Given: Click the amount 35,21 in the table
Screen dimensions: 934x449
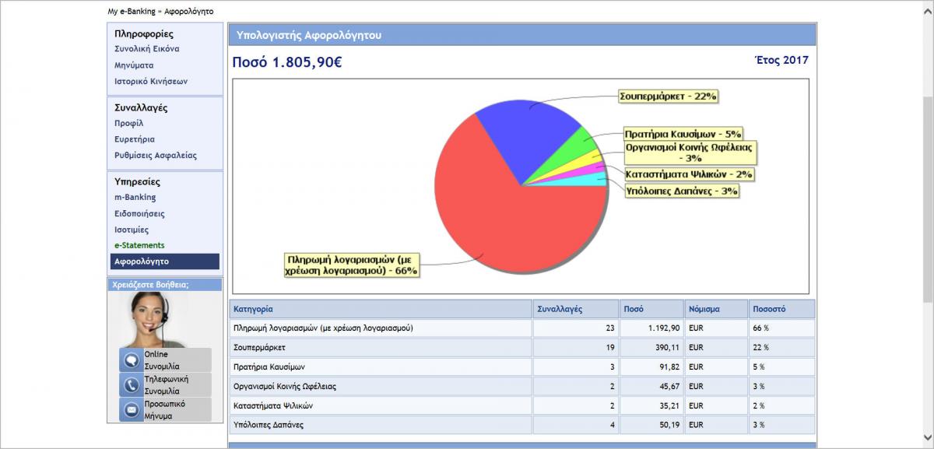Looking at the screenshot, I should pos(669,405).
